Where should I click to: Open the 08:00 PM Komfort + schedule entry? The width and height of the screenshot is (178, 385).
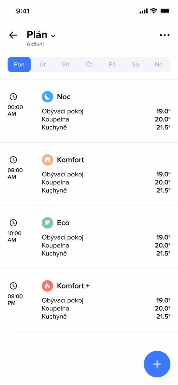tap(89, 300)
